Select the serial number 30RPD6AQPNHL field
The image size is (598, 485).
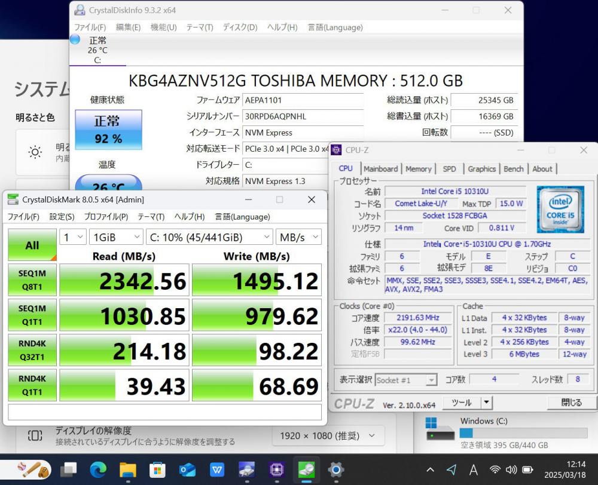[303, 116]
